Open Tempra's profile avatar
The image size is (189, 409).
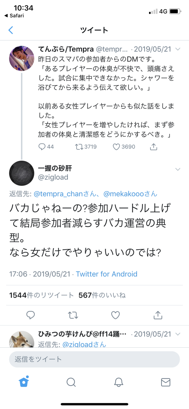pos(22,58)
